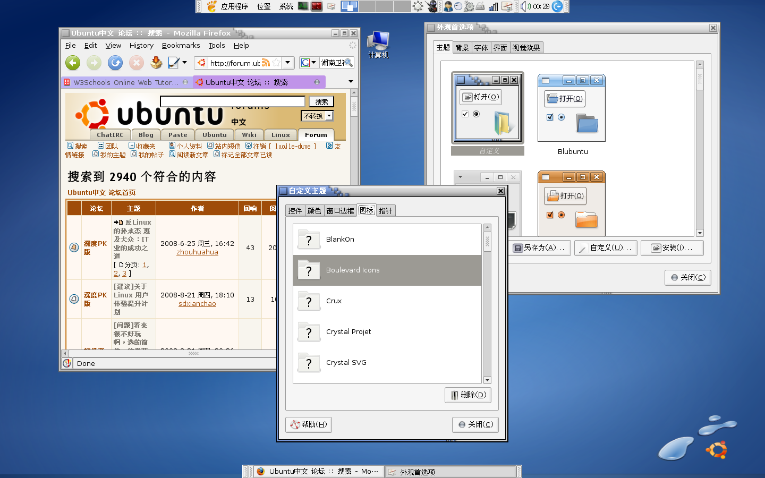Click 外观首选项 taskbar button in bottom panel

(450, 472)
